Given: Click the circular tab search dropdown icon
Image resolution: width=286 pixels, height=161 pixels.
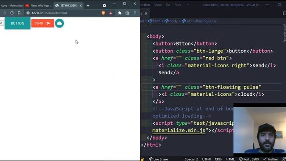Looking at the screenshot, I should (104, 6).
